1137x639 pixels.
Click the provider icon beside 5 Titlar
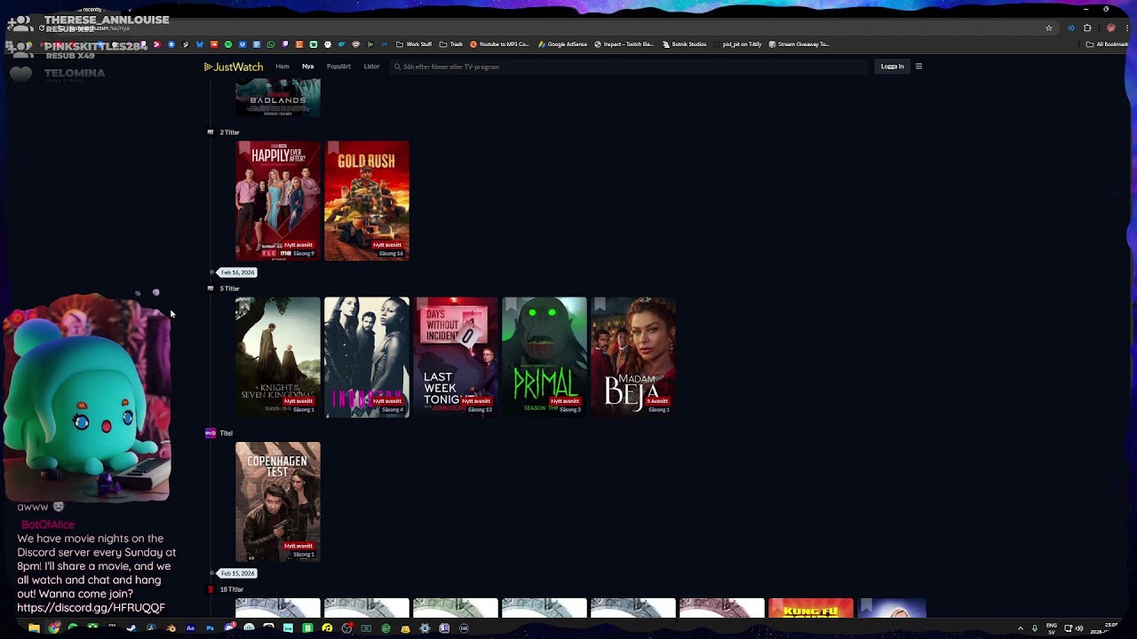211,288
